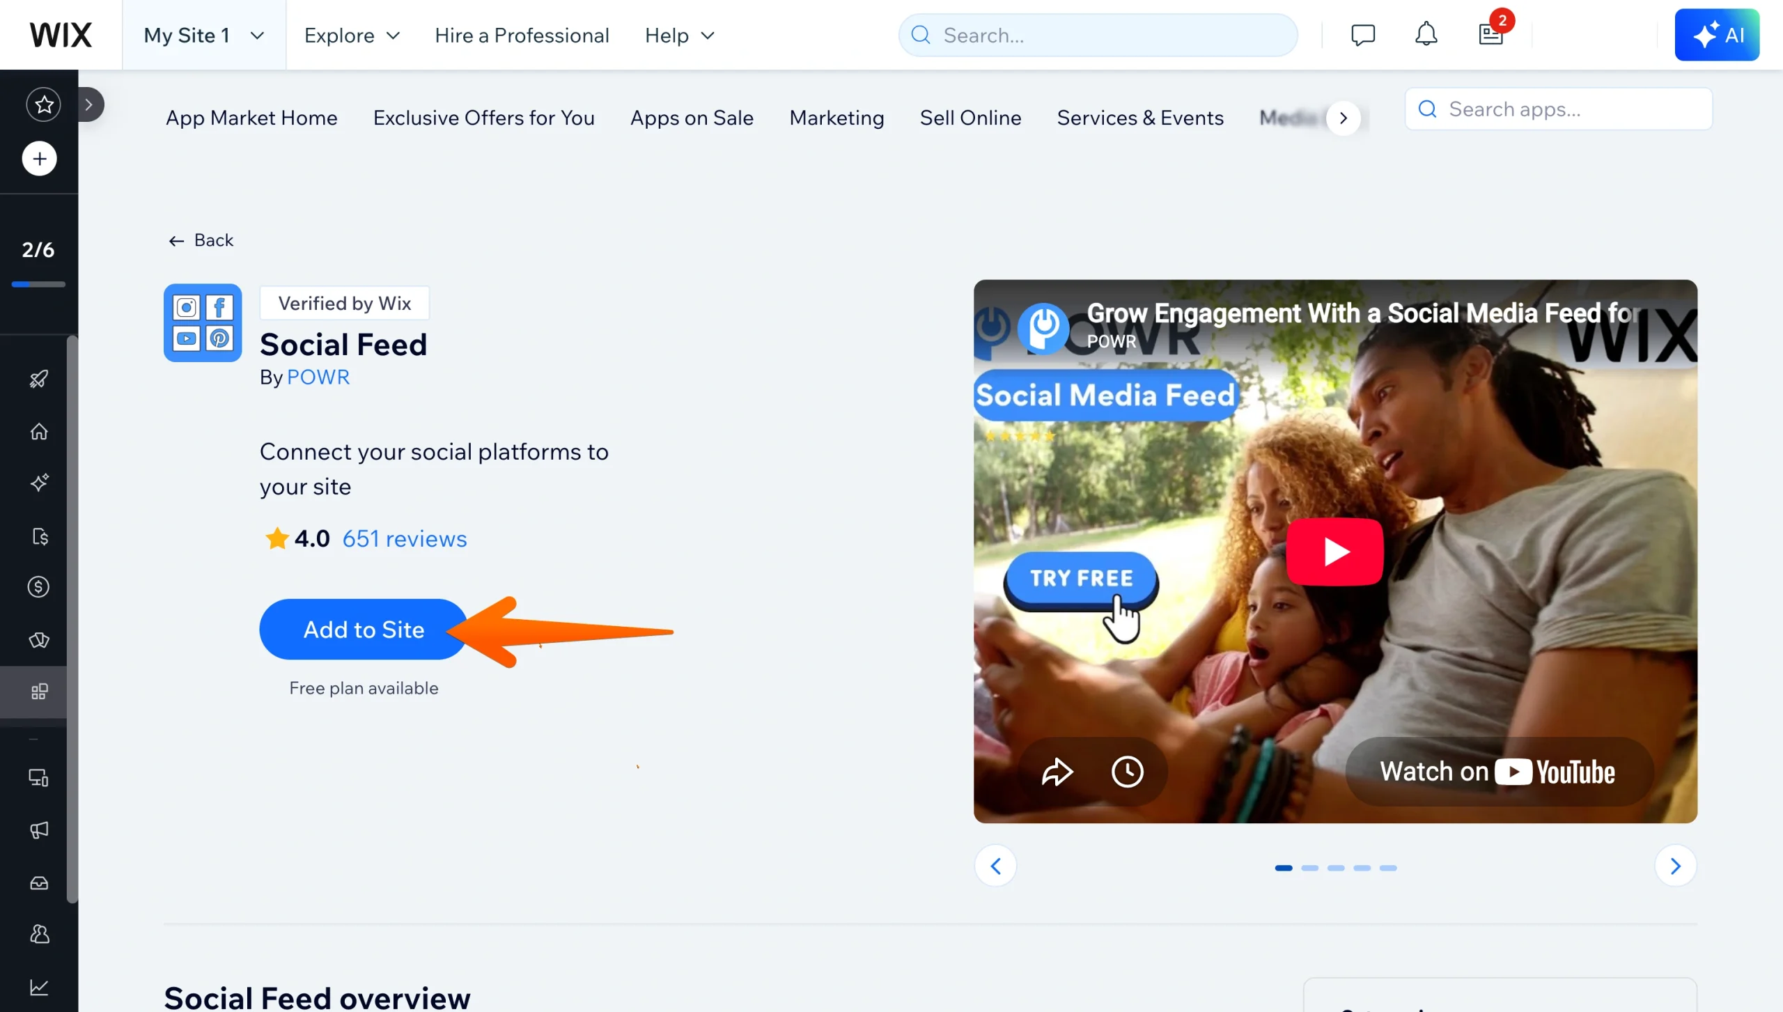Image resolution: width=1783 pixels, height=1012 pixels.
Task: Open the POWR developer link
Action: 318,377
